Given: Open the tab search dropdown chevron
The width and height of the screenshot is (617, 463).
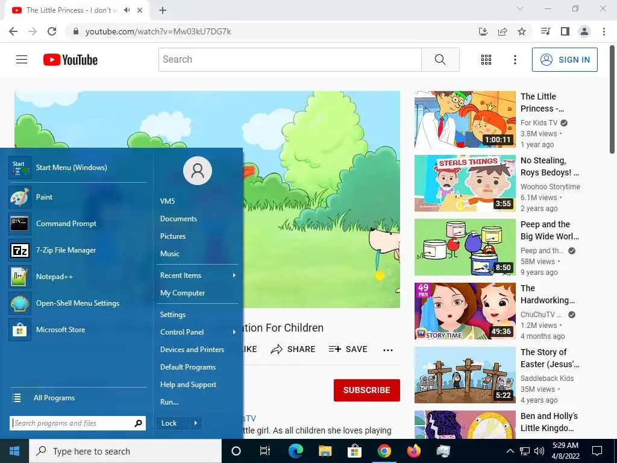Looking at the screenshot, I should (x=520, y=8).
